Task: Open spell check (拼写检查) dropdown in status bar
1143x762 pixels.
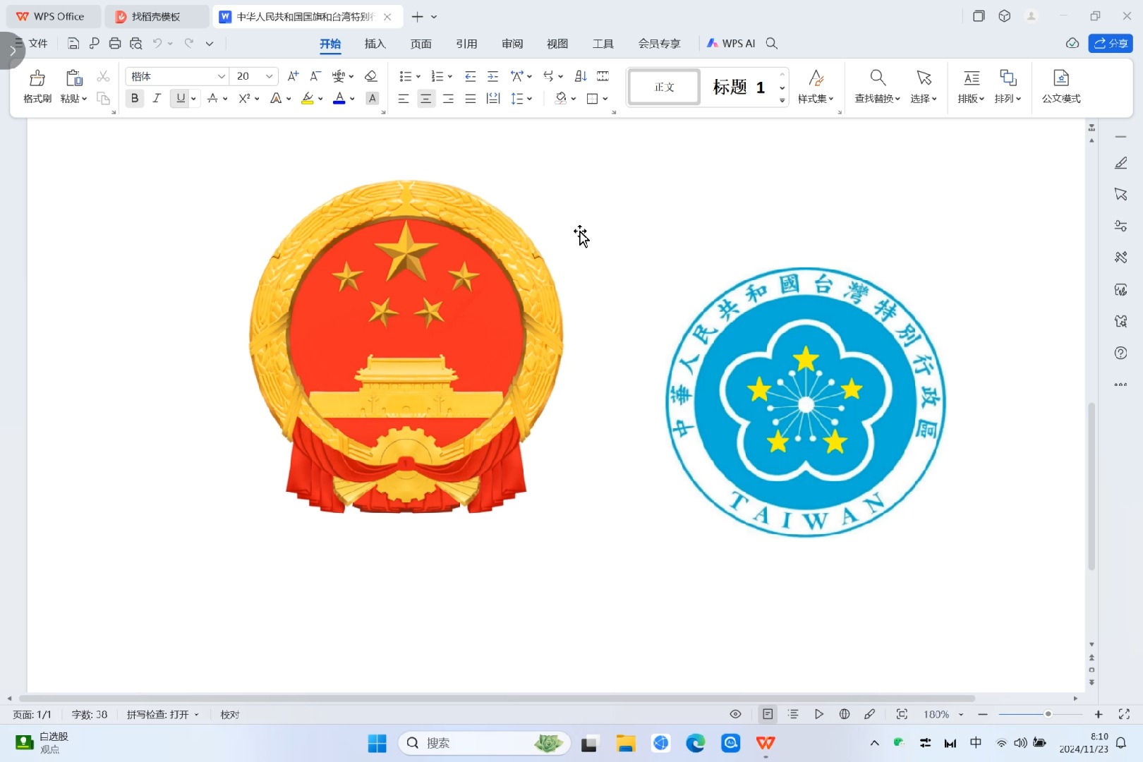Action: coord(163,714)
